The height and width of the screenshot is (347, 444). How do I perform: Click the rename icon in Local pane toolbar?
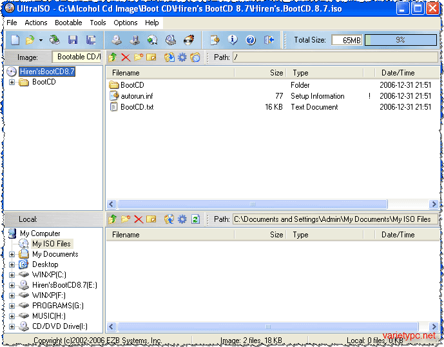(x=151, y=219)
